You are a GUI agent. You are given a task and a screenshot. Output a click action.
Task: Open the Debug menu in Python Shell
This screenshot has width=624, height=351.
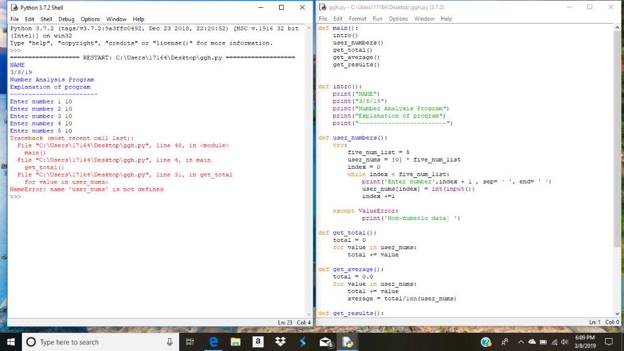pyautogui.click(x=68, y=19)
